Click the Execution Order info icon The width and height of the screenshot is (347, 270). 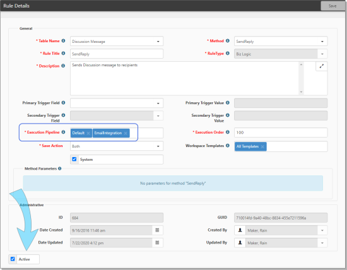pyautogui.click(x=228, y=132)
